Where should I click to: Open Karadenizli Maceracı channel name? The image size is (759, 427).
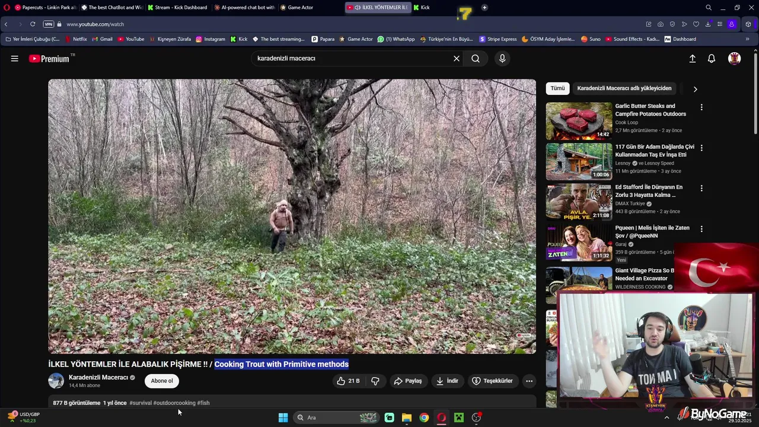click(x=98, y=377)
